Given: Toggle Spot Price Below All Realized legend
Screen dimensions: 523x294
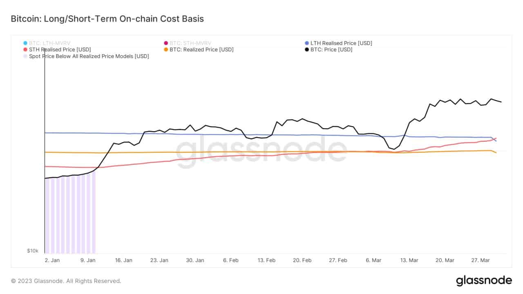Looking at the screenshot, I should coord(89,56).
